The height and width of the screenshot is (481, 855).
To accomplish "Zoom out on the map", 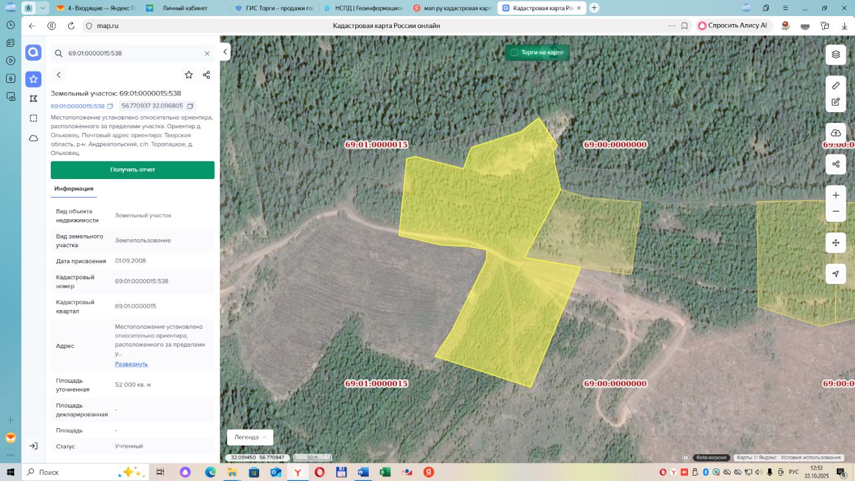I will click(836, 212).
